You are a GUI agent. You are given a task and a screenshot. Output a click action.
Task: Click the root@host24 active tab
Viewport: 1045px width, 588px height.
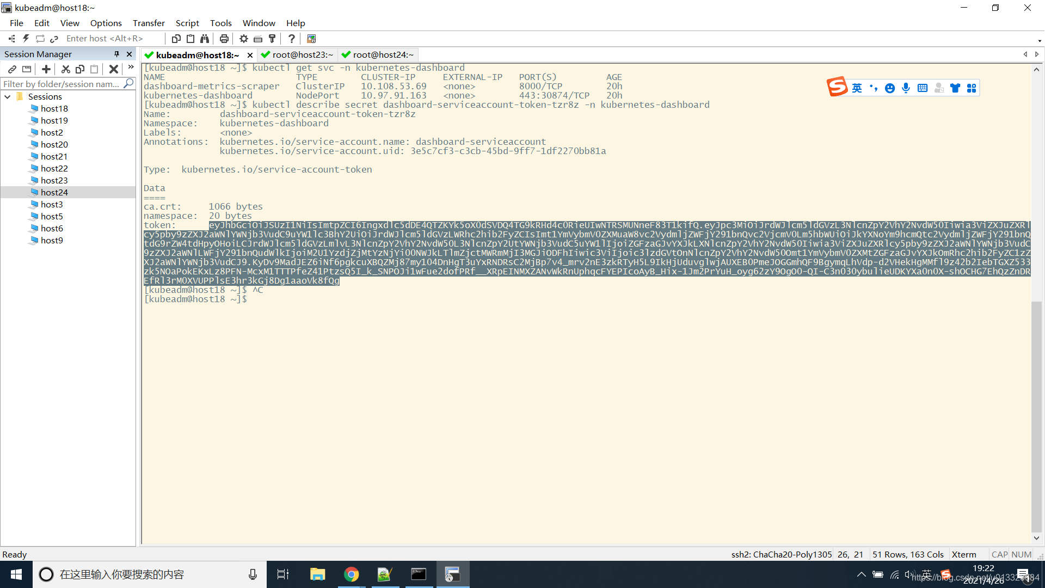380,54
